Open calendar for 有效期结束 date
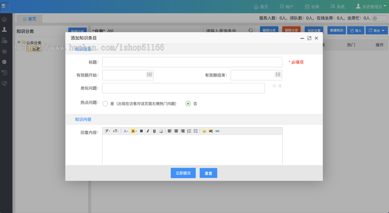389x213 pixels. click(278, 74)
